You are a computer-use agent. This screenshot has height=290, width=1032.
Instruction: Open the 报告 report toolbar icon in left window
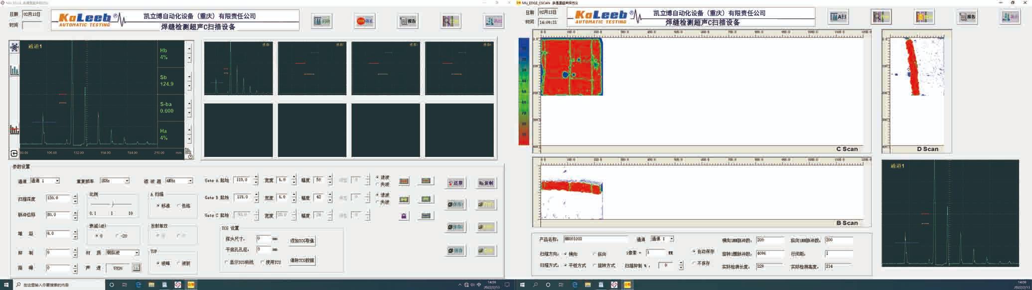click(x=408, y=21)
